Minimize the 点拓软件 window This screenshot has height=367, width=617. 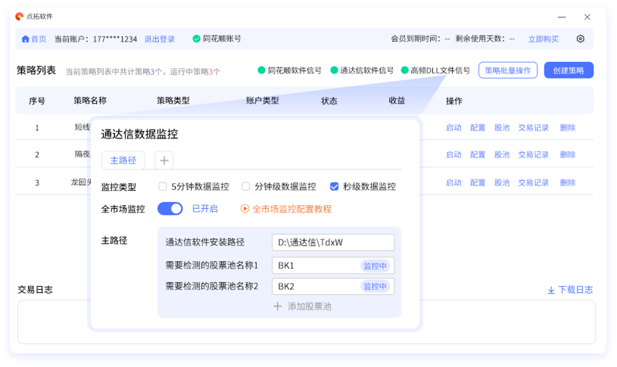pos(562,17)
